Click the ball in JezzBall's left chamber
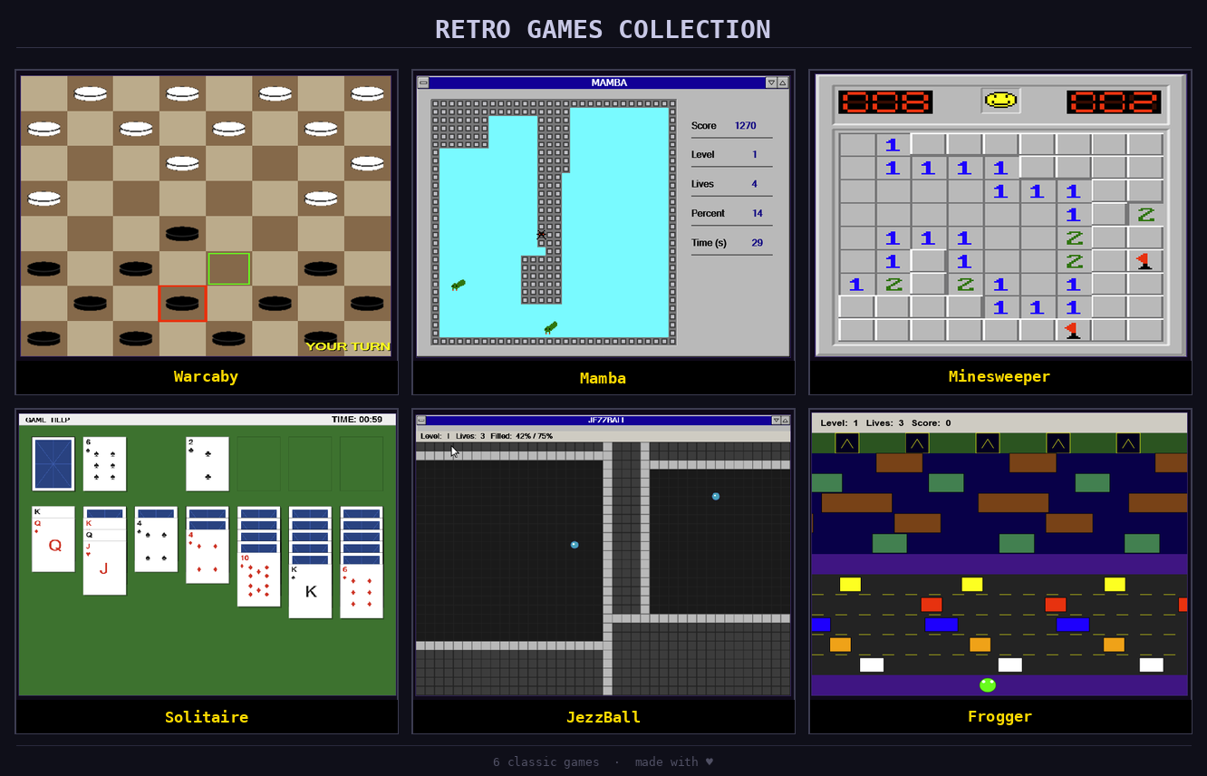 [575, 545]
